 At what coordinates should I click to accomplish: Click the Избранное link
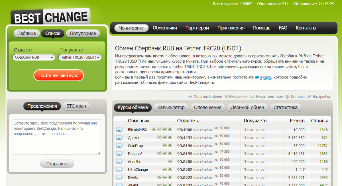pyautogui.click(x=238, y=97)
